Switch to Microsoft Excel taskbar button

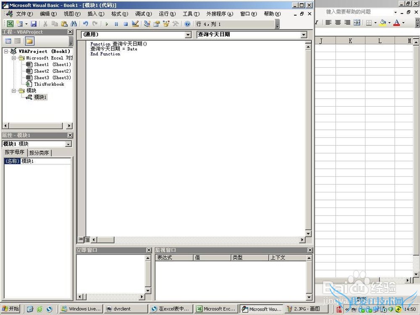(215, 309)
